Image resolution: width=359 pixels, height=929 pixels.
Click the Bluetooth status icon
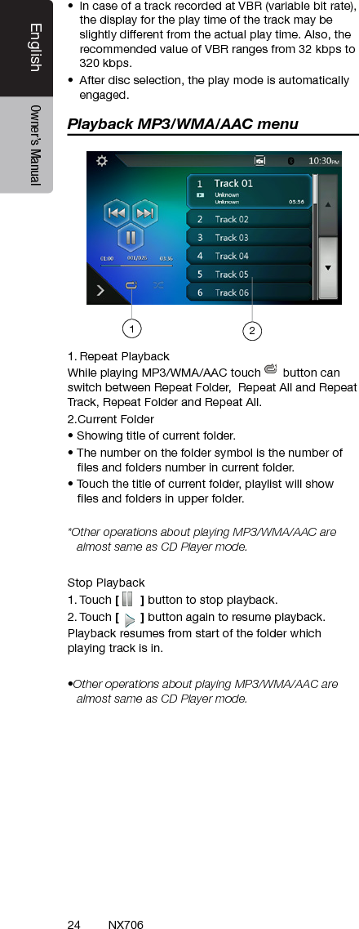(x=290, y=161)
